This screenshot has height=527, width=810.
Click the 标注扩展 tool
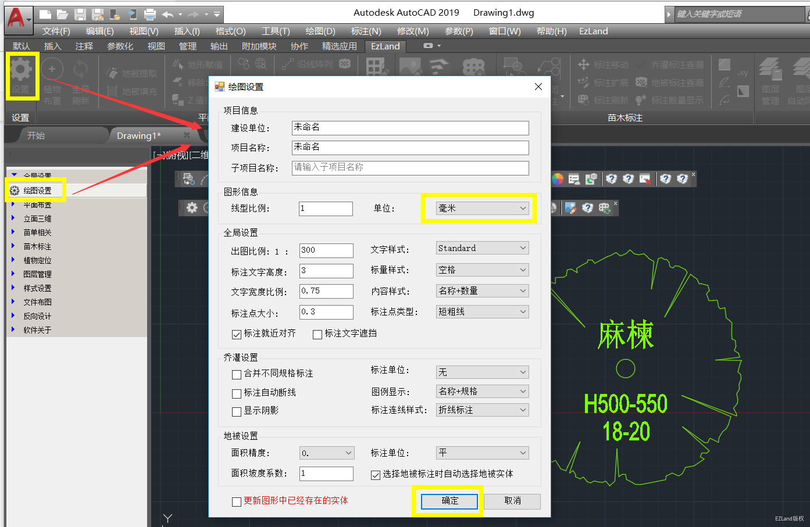pos(604,83)
